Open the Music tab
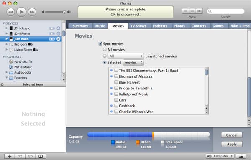251x160 pixels. (x=100, y=26)
